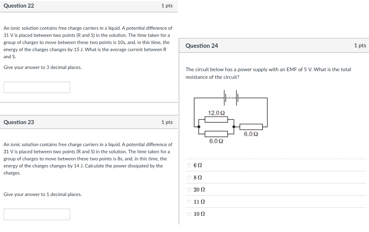This screenshot has width=369, height=232.
Task: Click the circuit diagram image
Action: coord(231,118)
